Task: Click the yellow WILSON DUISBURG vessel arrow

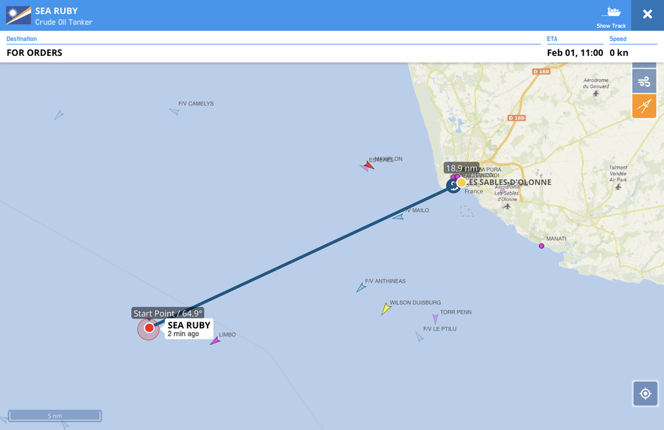Action: tap(386, 309)
